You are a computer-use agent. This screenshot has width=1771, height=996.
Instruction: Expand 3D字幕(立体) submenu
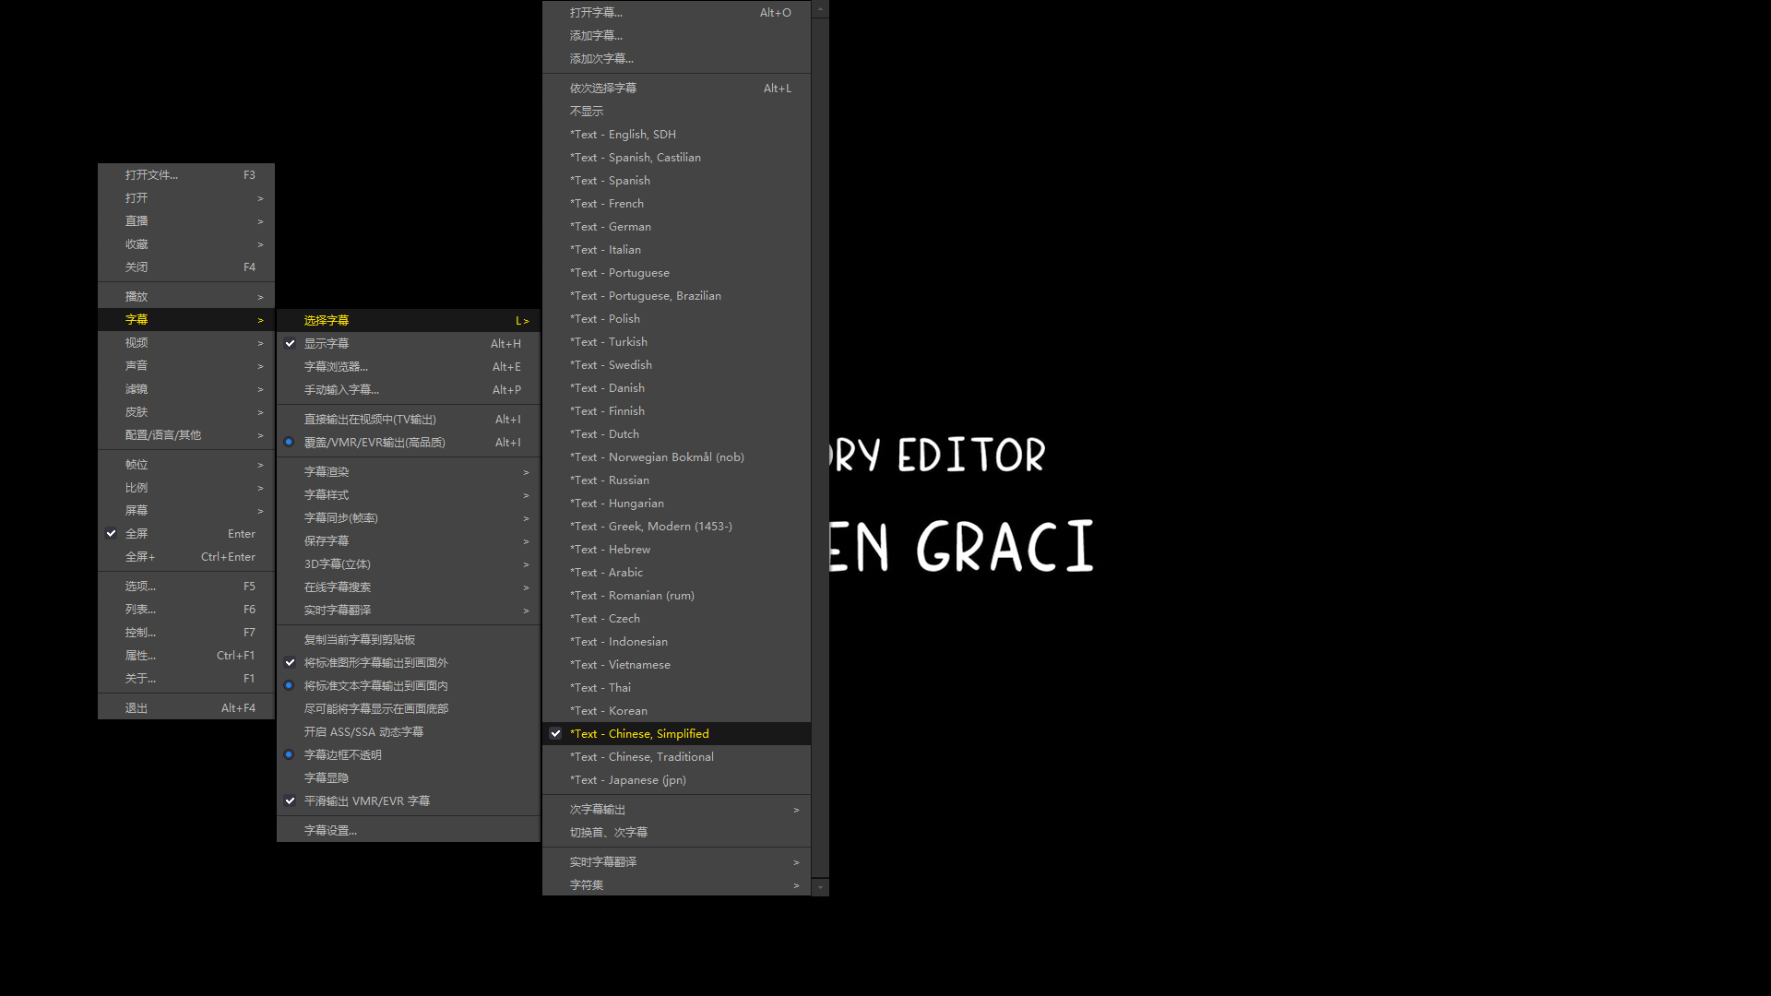tap(409, 564)
